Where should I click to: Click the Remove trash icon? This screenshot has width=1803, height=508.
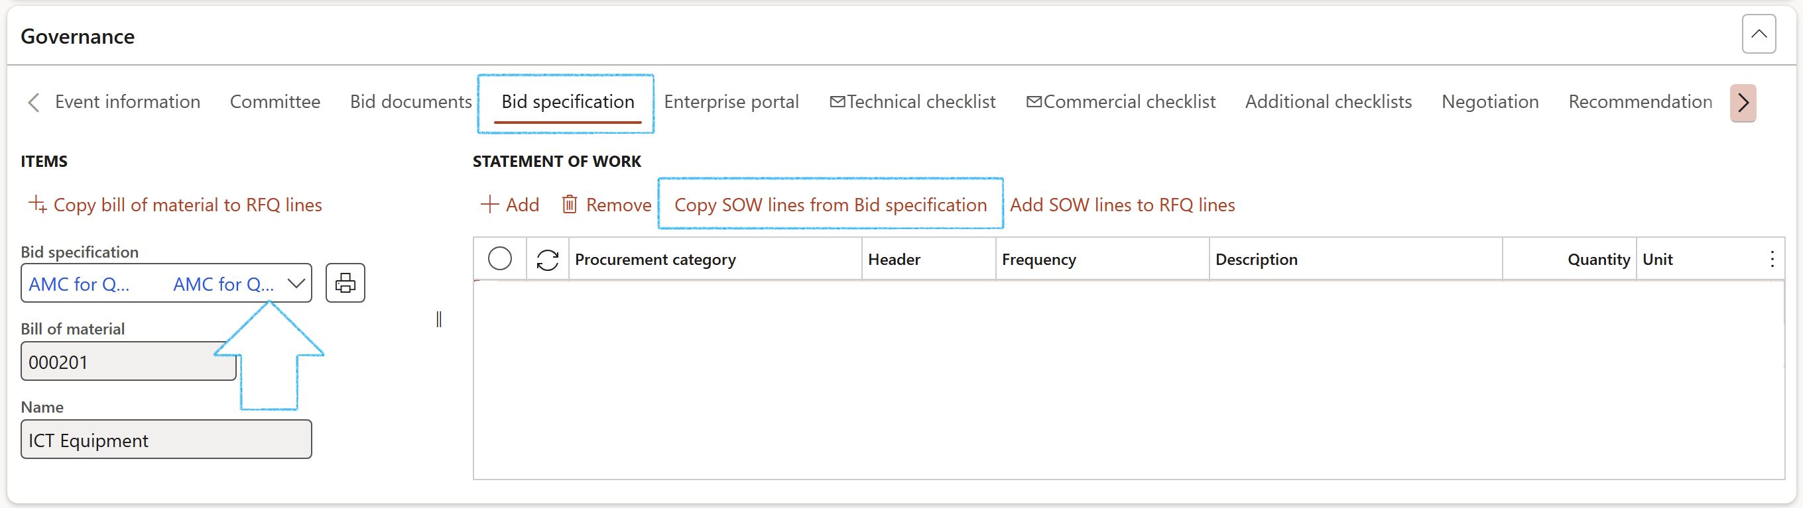click(570, 205)
